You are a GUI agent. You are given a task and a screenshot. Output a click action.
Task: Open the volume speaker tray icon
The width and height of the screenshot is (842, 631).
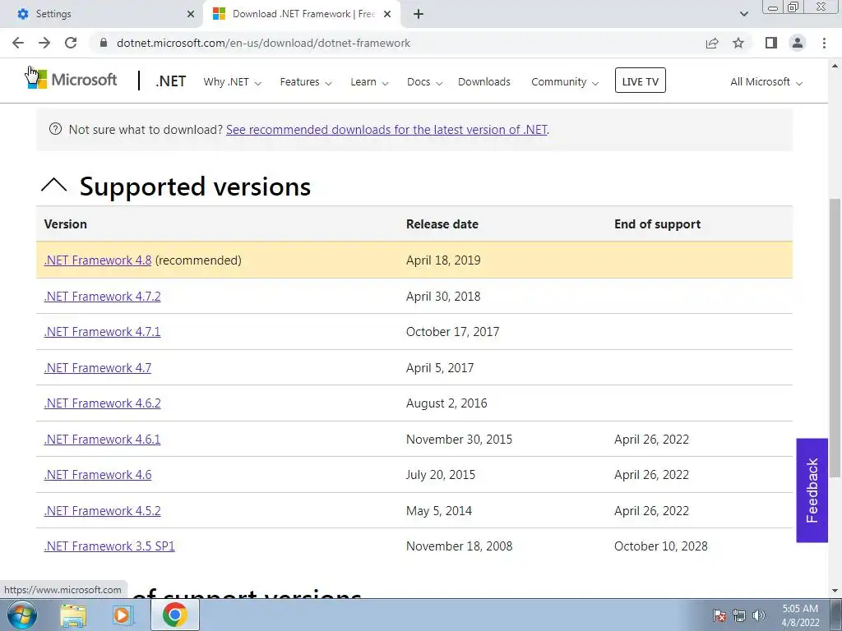pos(758,615)
